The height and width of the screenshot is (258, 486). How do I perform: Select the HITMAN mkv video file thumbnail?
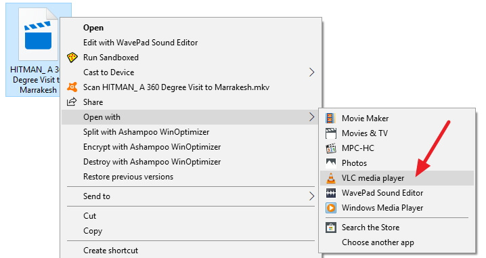[38, 34]
